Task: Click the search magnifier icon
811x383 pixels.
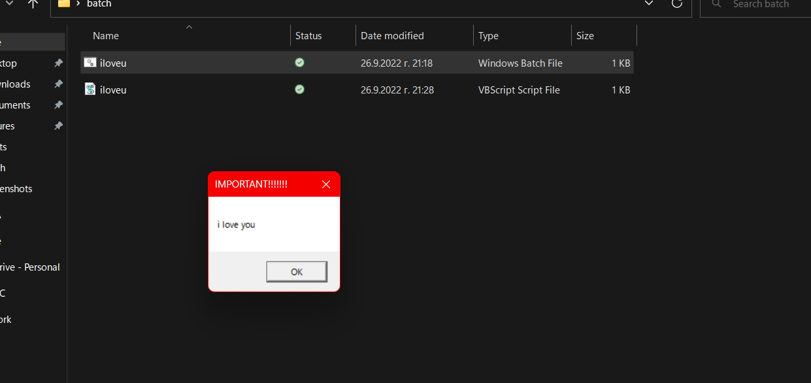Action: click(x=716, y=4)
